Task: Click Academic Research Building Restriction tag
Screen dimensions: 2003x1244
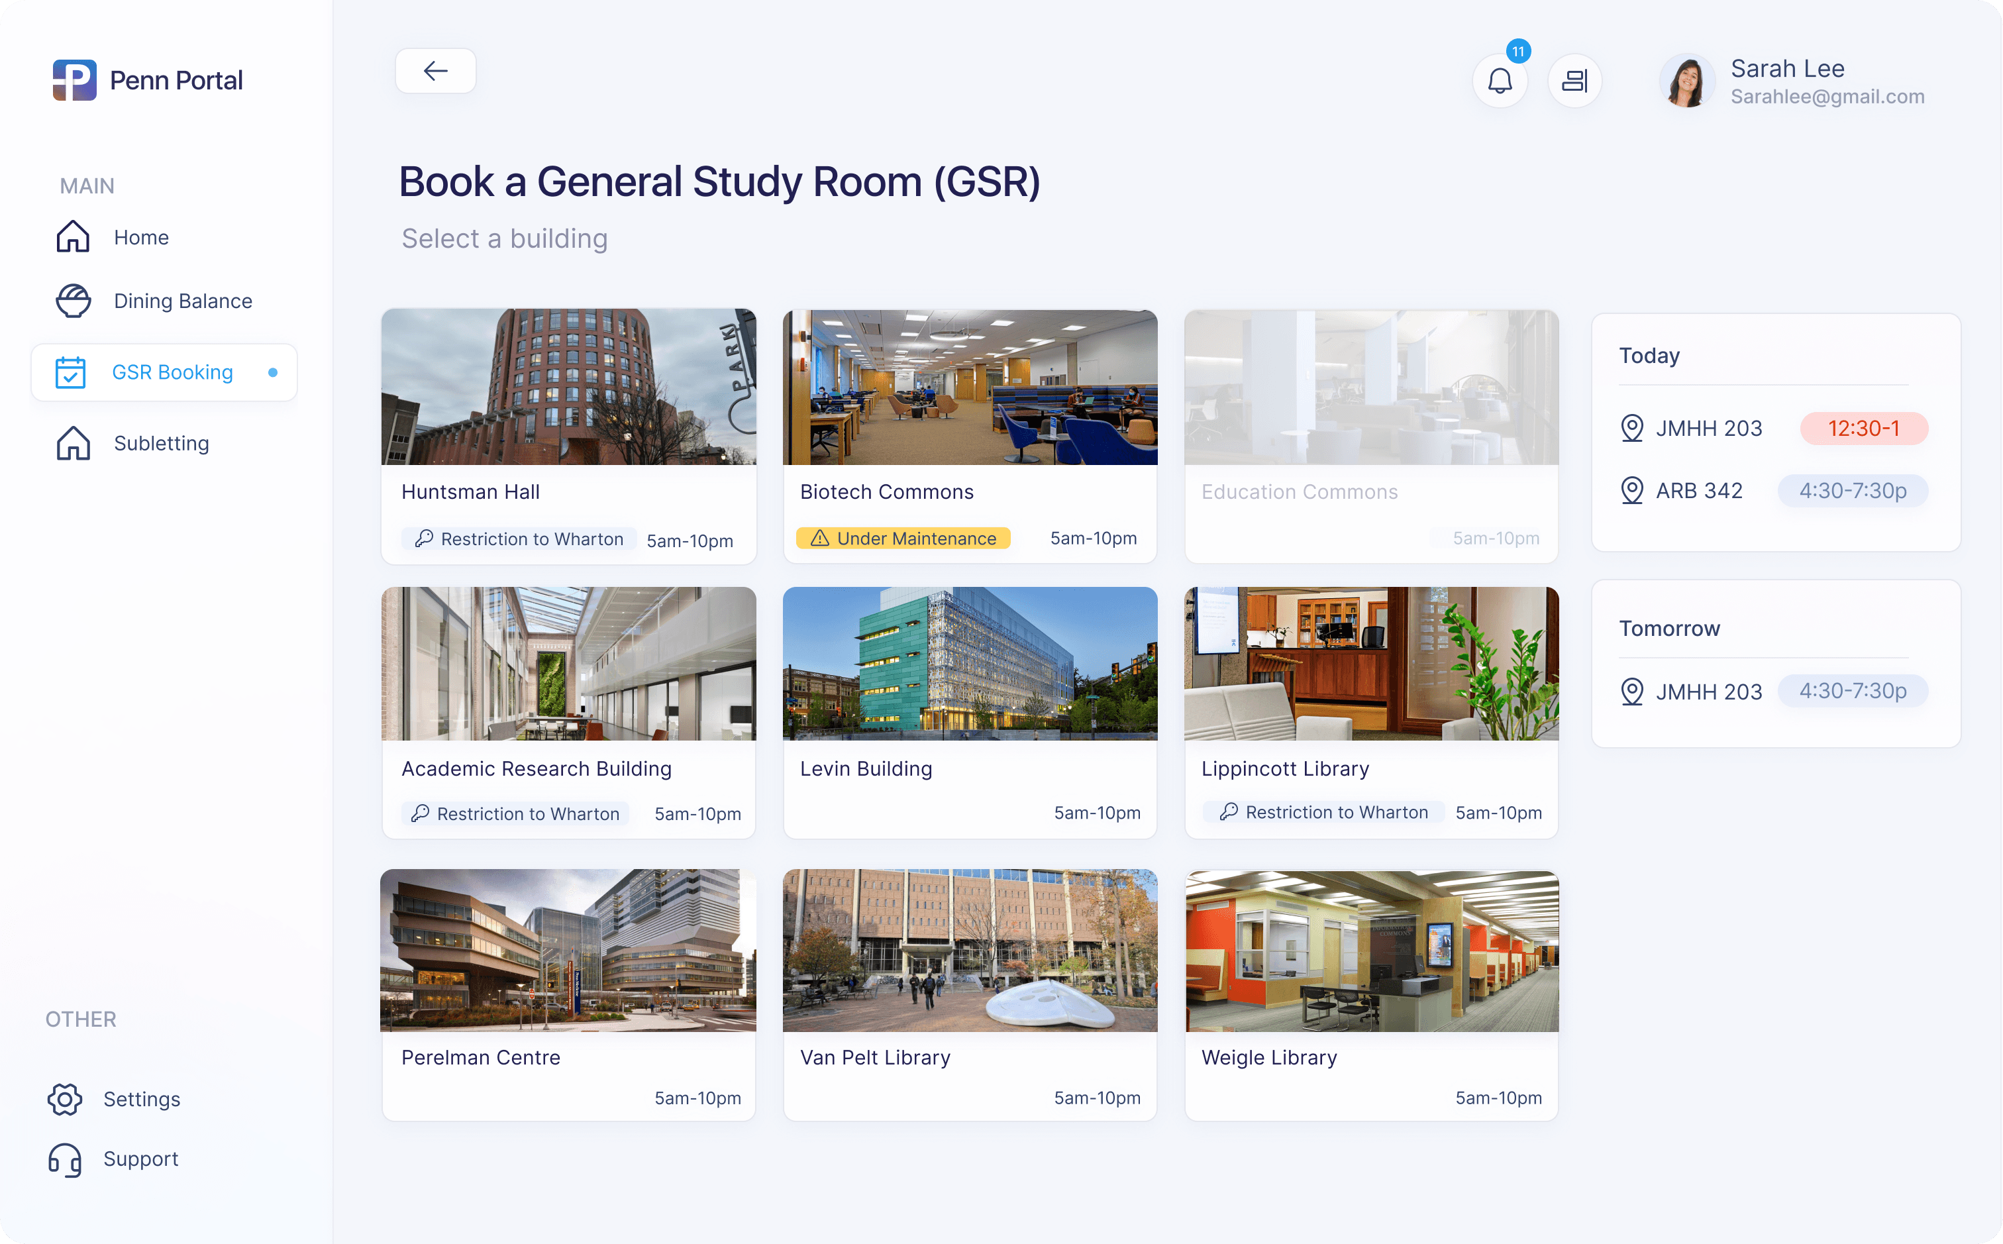Action: 515,813
